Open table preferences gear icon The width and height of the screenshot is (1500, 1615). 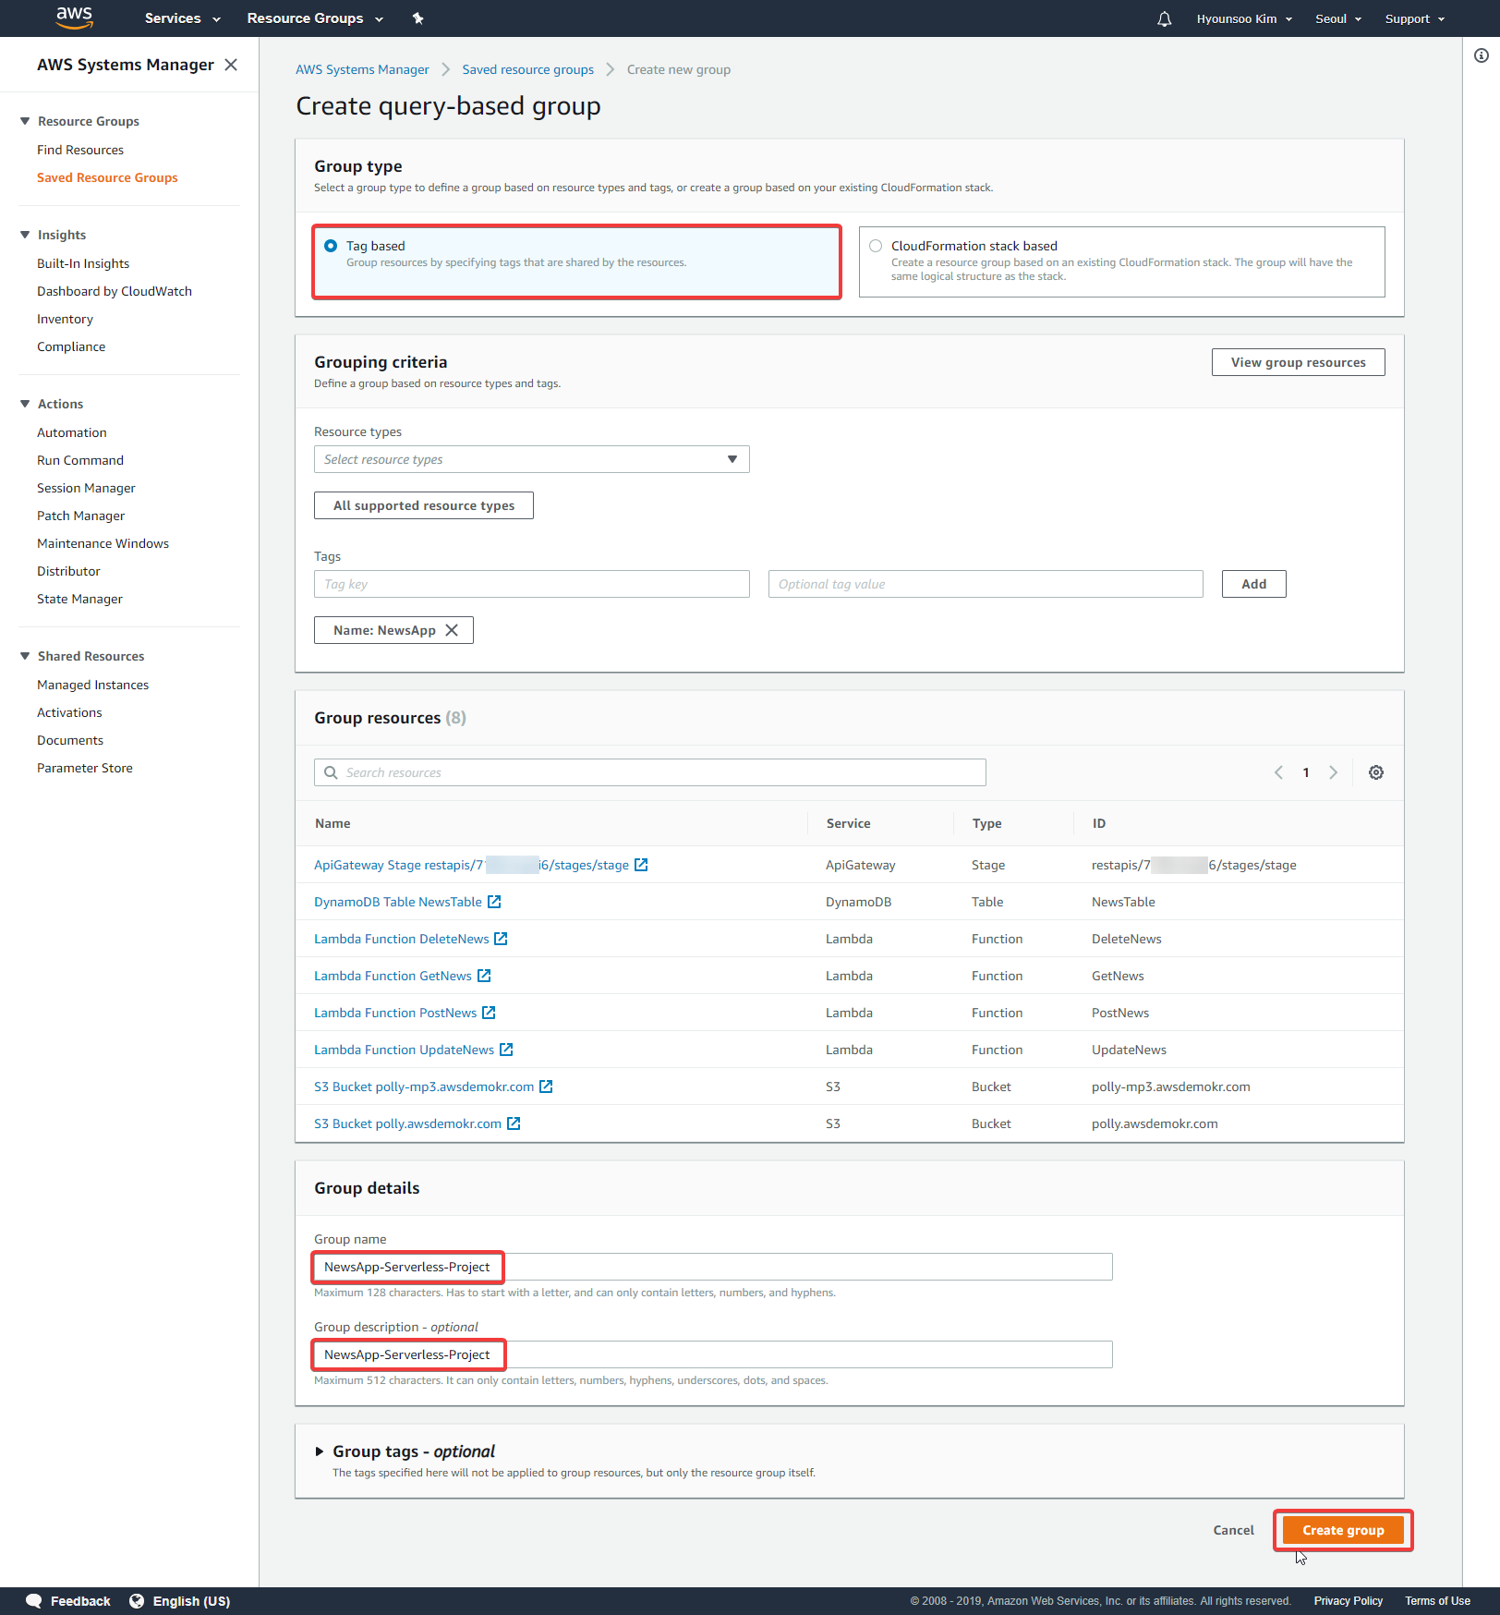coord(1375,772)
